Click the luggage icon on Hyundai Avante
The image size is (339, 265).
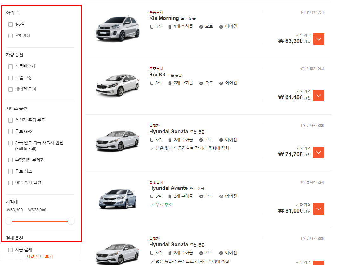170,196
